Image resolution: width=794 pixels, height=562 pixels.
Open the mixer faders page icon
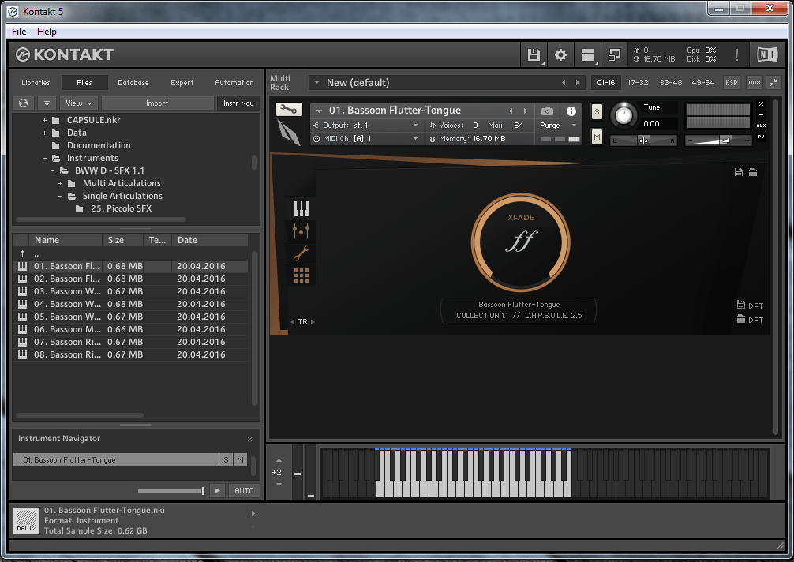pyautogui.click(x=301, y=230)
